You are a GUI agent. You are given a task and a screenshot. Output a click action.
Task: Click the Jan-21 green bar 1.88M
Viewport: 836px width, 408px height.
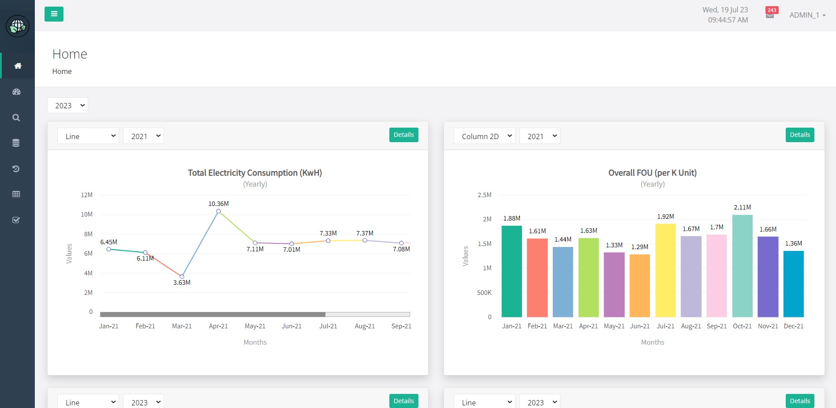tap(511, 271)
